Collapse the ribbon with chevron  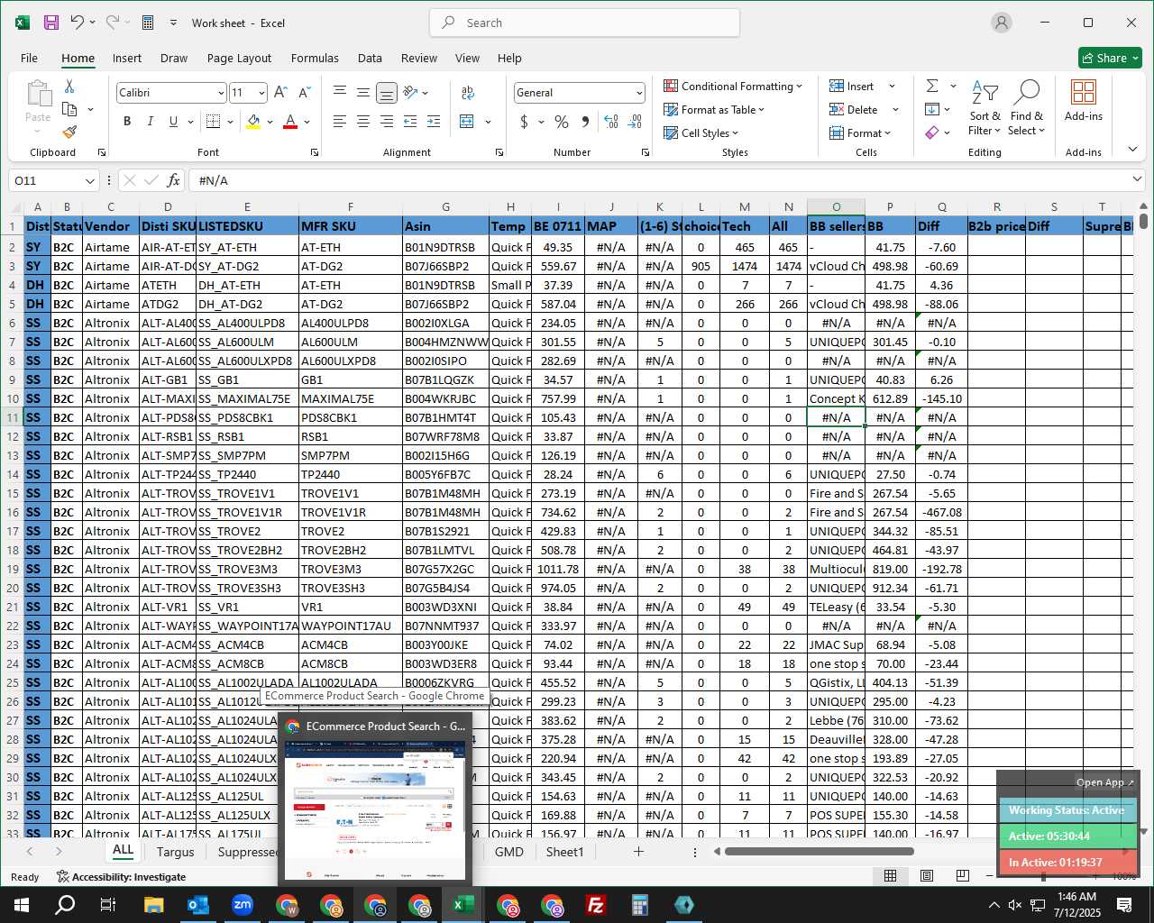[1133, 150]
